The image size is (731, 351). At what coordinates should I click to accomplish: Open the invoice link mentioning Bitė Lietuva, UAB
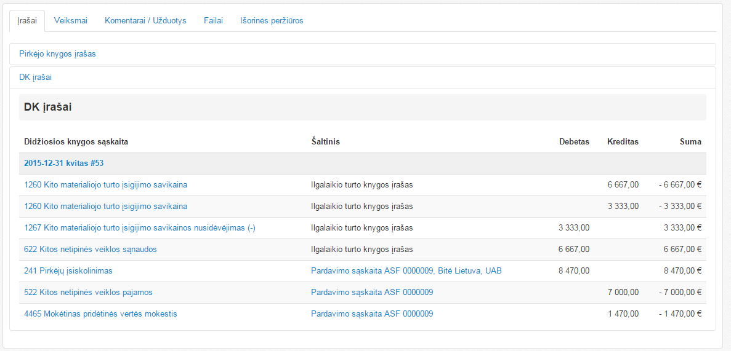click(x=406, y=270)
